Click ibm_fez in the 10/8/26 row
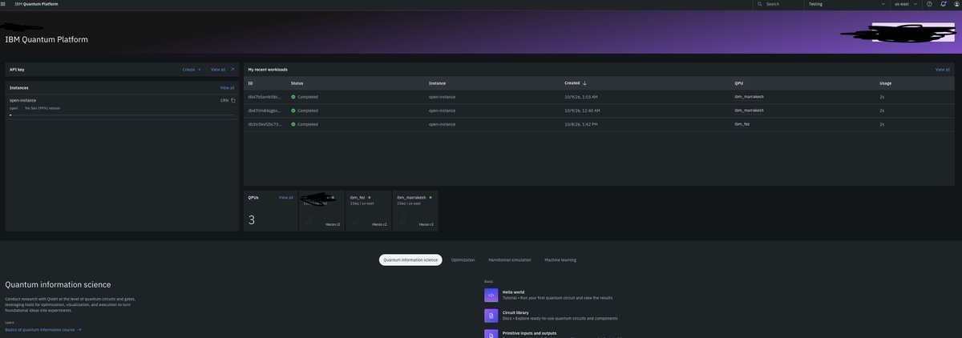Image resolution: width=962 pixels, height=338 pixels. pos(742,124)
